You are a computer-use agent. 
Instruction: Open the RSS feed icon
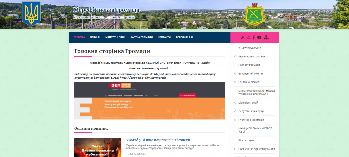tap(243, 37)
